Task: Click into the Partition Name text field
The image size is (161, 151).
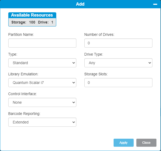Action: (x=42, y=43)
